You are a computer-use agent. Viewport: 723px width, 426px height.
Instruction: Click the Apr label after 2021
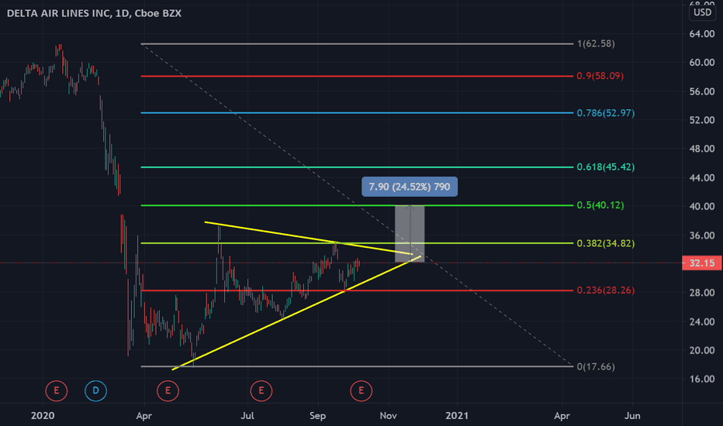(562, 416)
